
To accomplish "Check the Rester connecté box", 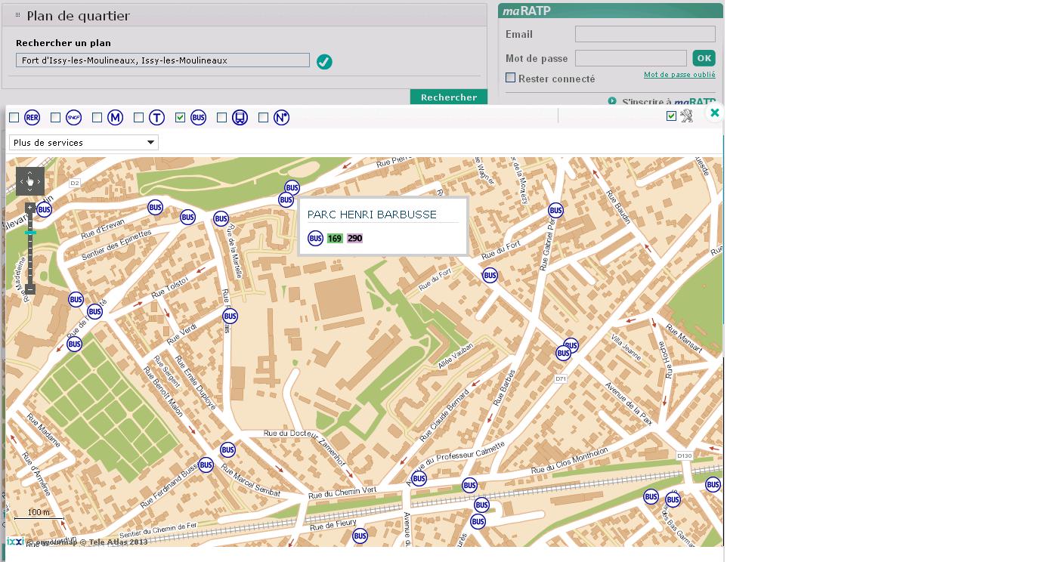I will (x=511, y=78).
